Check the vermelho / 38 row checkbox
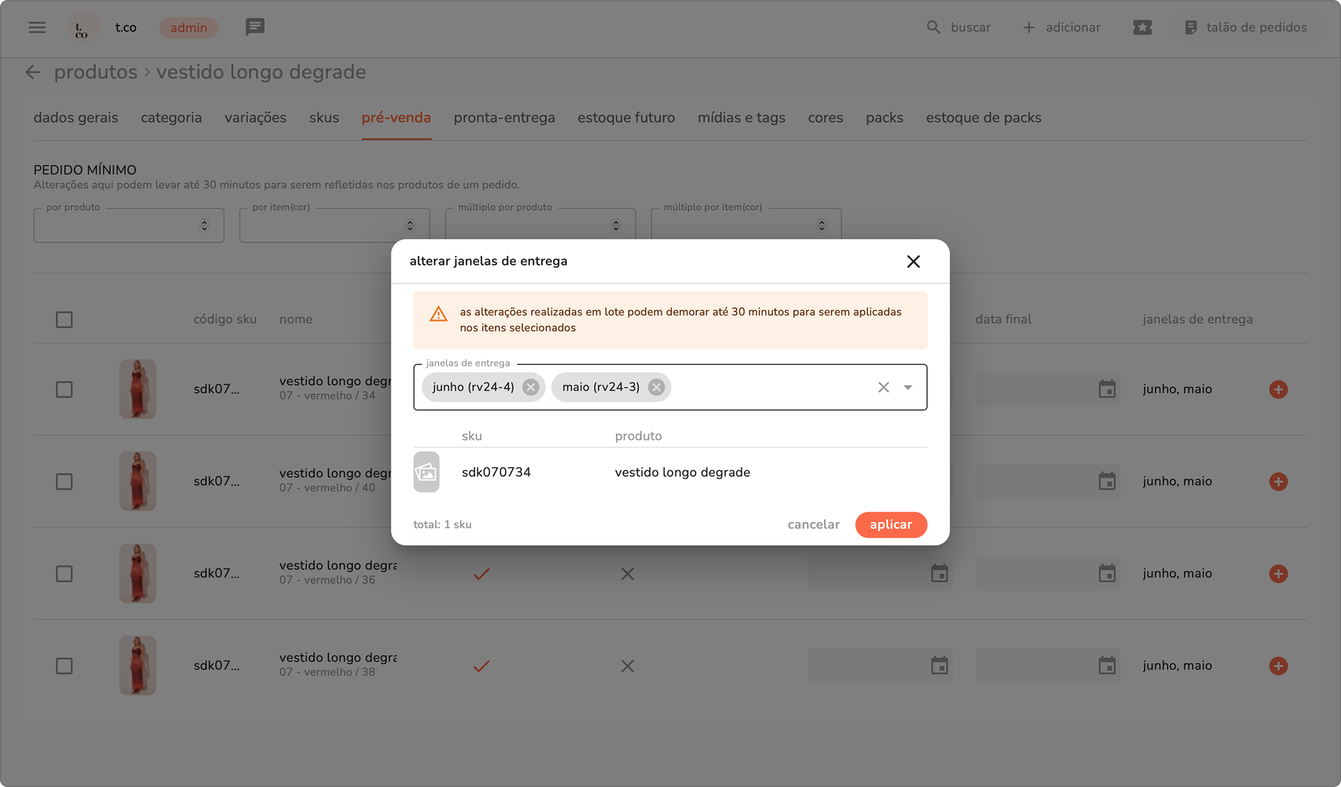Screen dimensions: 1341x787 [64, 666]
